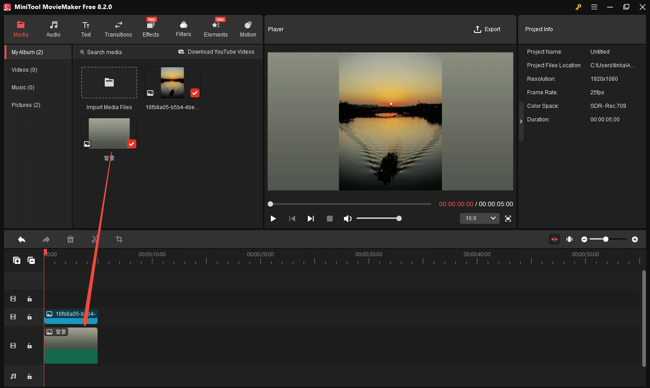
Task: Click the timeline vertical scrollbar
Action: (644, 318)
